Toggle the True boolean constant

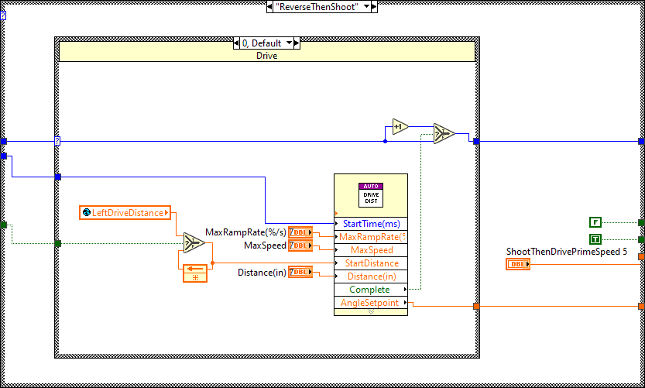pyautogui.click(x=595, y=239)
